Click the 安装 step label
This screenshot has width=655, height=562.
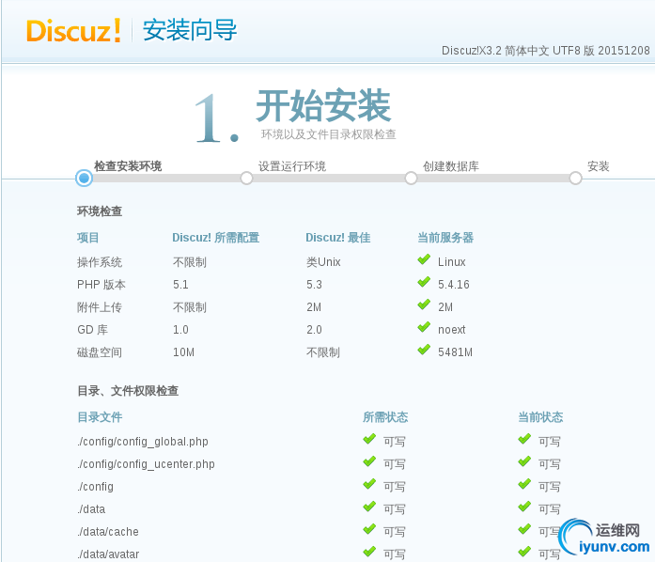[599, 166]
